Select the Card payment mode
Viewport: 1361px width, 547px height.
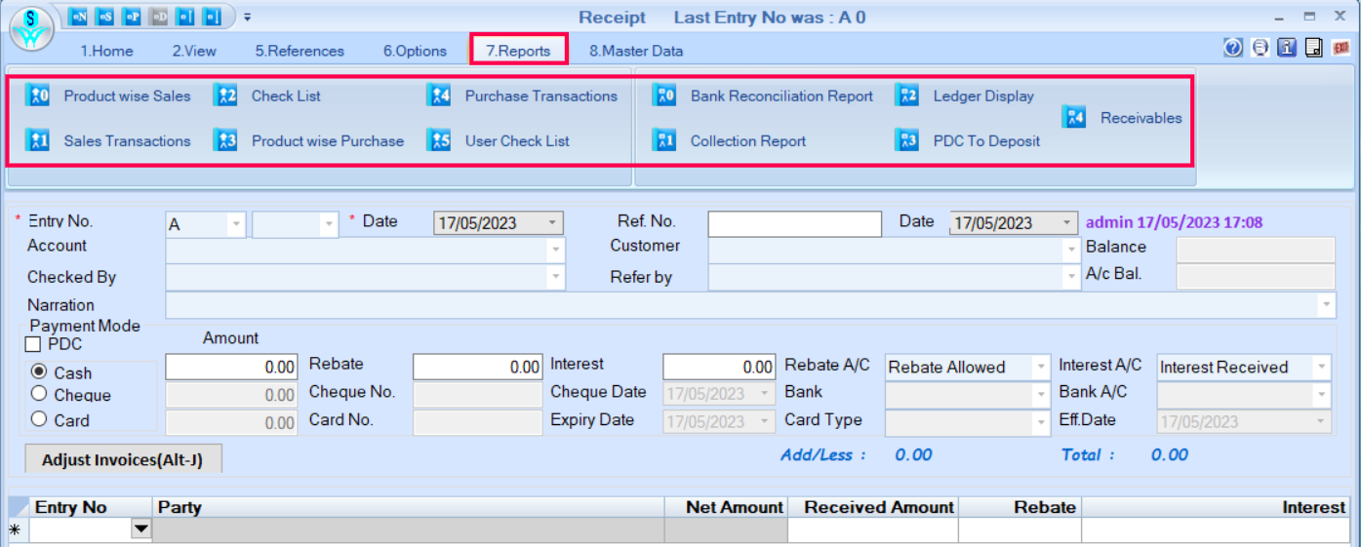40,419
